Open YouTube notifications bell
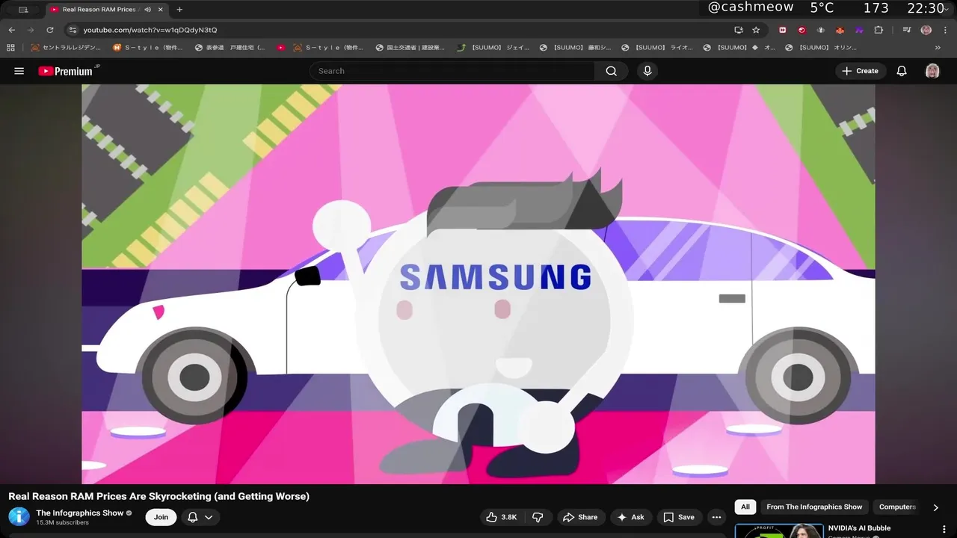 pyautogui.click(x=902, y=71)
